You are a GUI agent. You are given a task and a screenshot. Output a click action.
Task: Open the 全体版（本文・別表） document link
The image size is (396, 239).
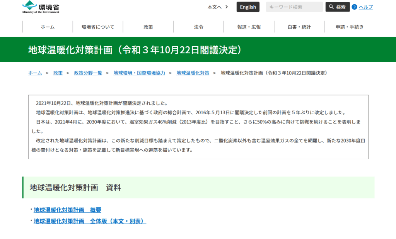tap(90, 221)
